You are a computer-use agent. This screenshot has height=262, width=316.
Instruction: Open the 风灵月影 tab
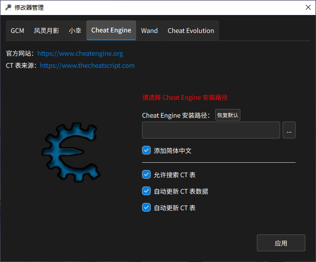(47, 31)
